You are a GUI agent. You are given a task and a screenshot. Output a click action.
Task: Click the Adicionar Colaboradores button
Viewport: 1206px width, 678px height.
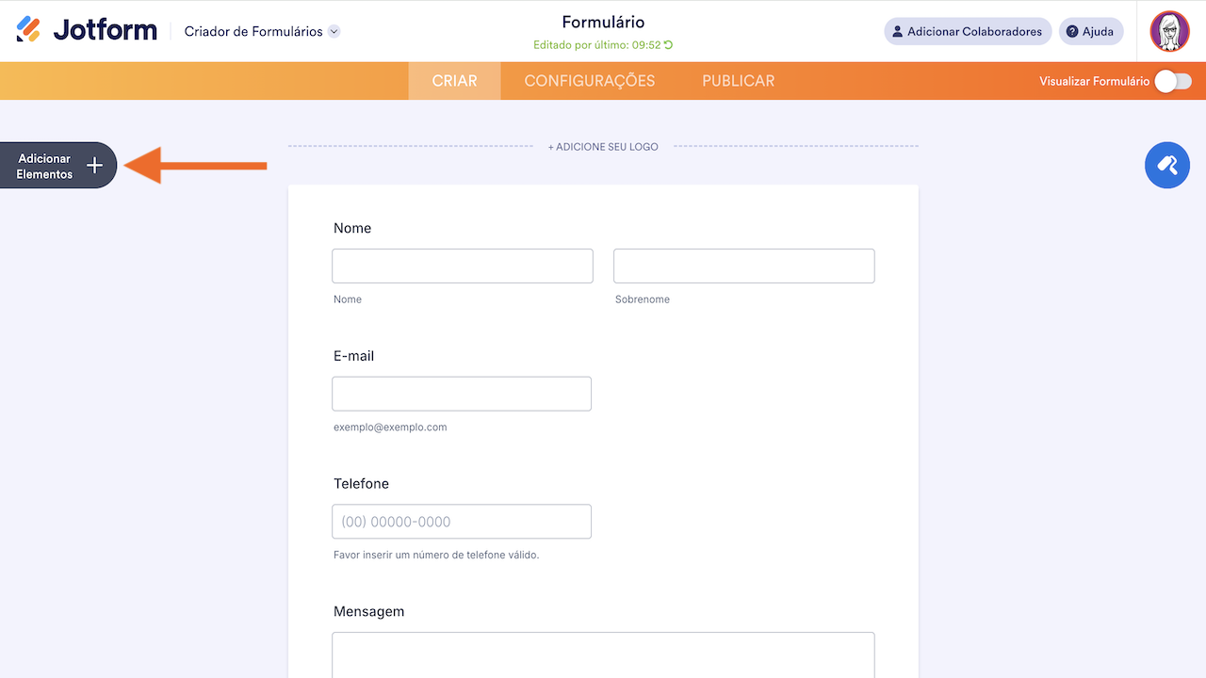point(968,31)
